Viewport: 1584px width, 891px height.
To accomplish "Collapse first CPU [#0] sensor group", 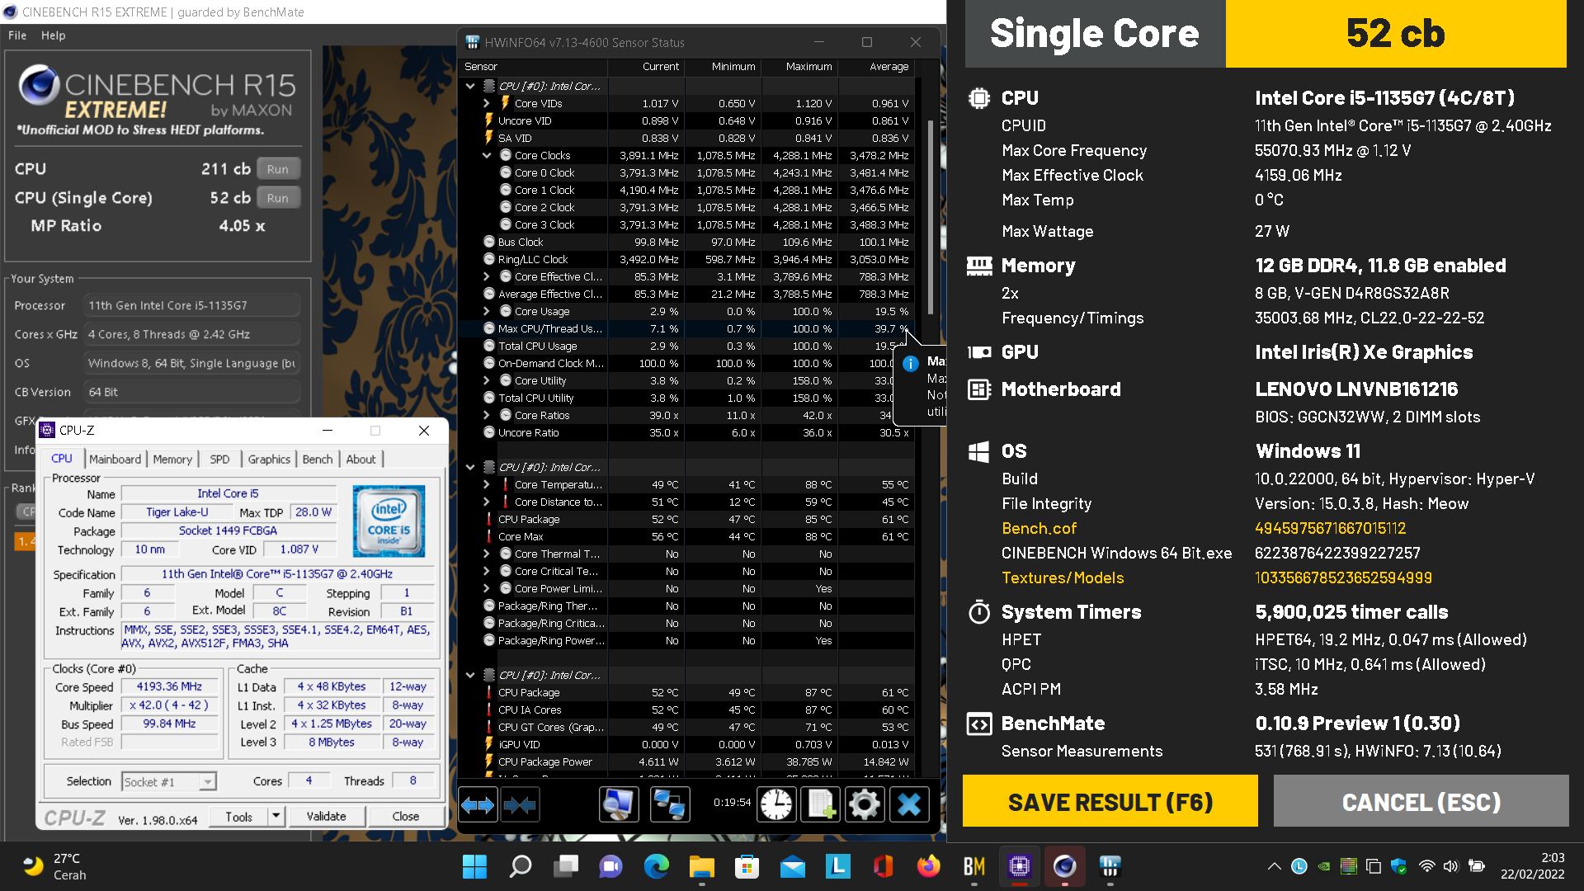I will pos(470,86).
